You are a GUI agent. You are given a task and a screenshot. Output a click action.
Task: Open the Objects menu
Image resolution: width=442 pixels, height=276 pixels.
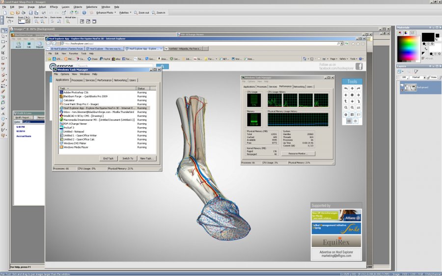click(78, 7)
